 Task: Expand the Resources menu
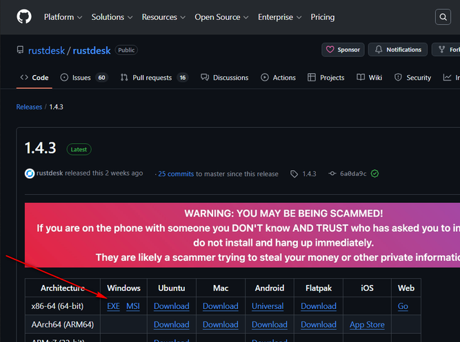[x=163, y=17]
